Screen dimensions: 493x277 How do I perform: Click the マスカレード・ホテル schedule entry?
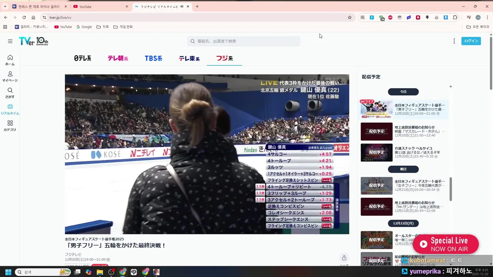tap(404, 132)
